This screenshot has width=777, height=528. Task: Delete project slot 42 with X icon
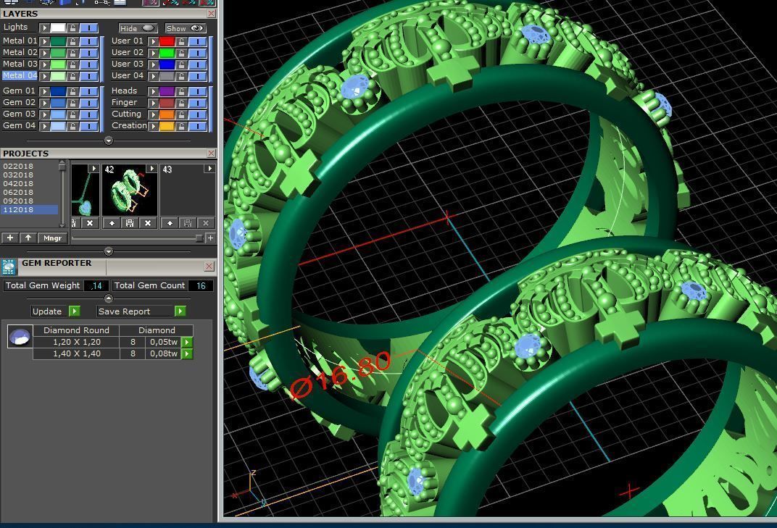pyautogui.click(x=148, y=223)
